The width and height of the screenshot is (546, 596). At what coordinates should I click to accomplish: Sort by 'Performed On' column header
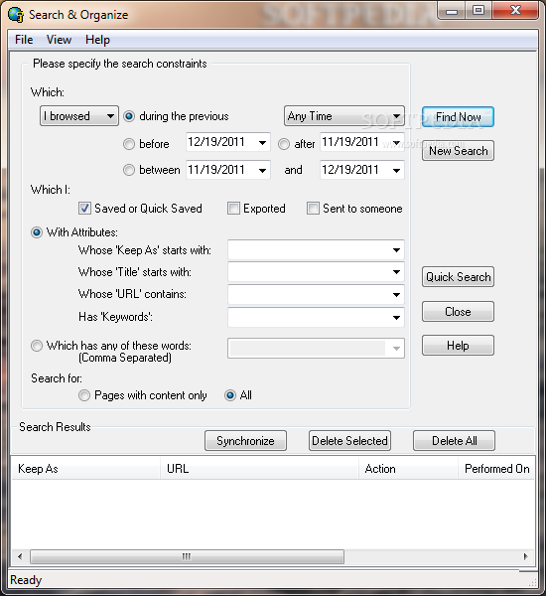point(496,469)
